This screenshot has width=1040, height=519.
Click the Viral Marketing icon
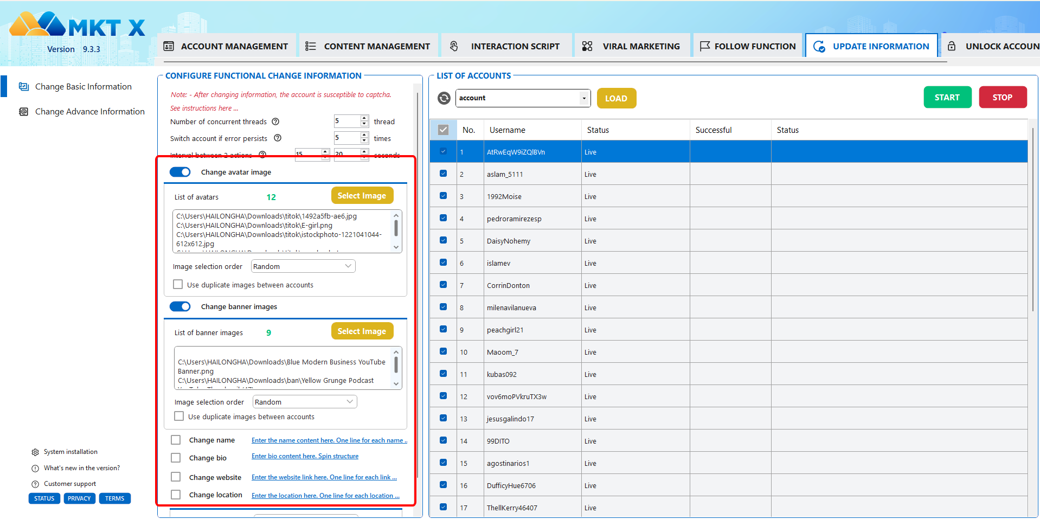tap(587, 46)
